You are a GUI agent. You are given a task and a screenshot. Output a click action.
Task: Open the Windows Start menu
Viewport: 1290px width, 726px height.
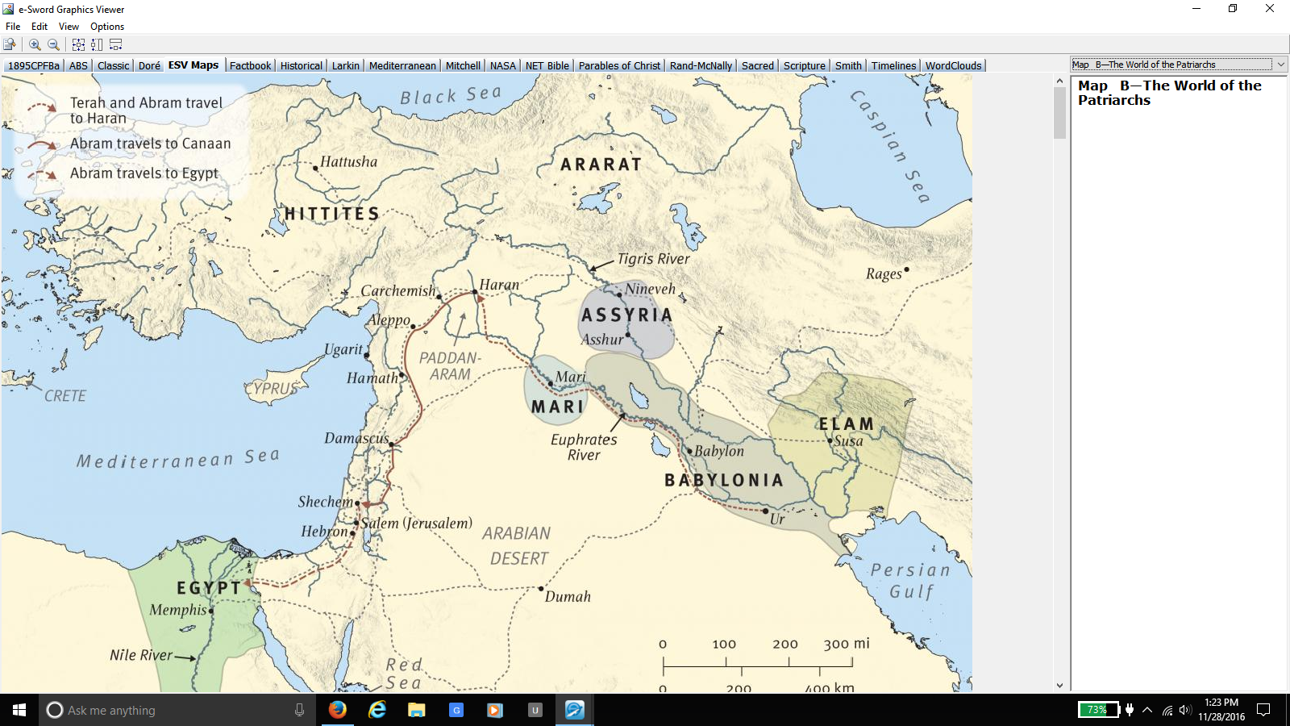[17, 710]
